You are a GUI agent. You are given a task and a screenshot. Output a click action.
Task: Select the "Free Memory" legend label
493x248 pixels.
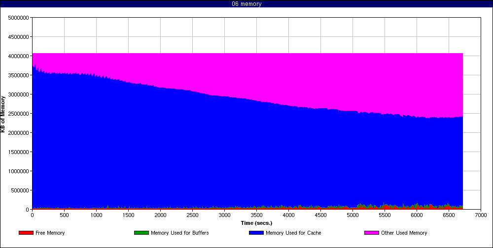50,233
